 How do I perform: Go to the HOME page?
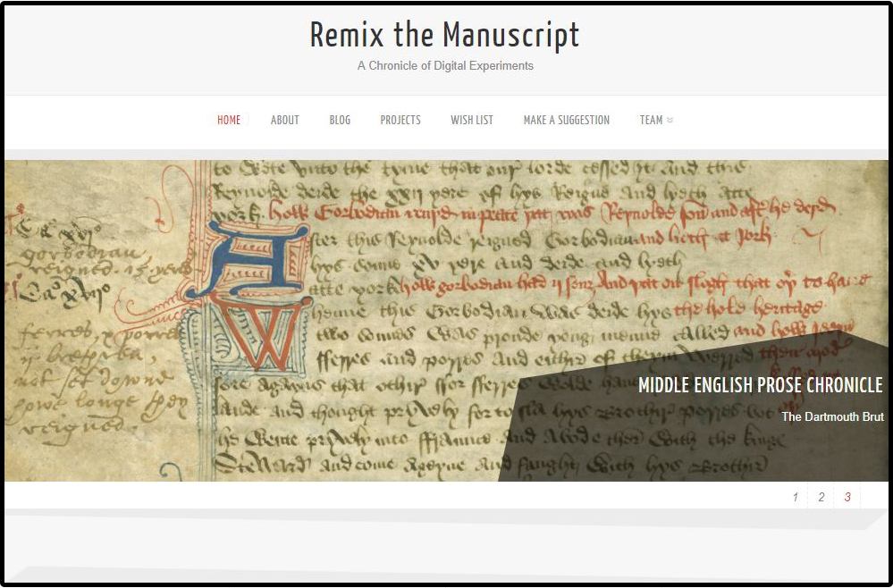pos(229,120)
